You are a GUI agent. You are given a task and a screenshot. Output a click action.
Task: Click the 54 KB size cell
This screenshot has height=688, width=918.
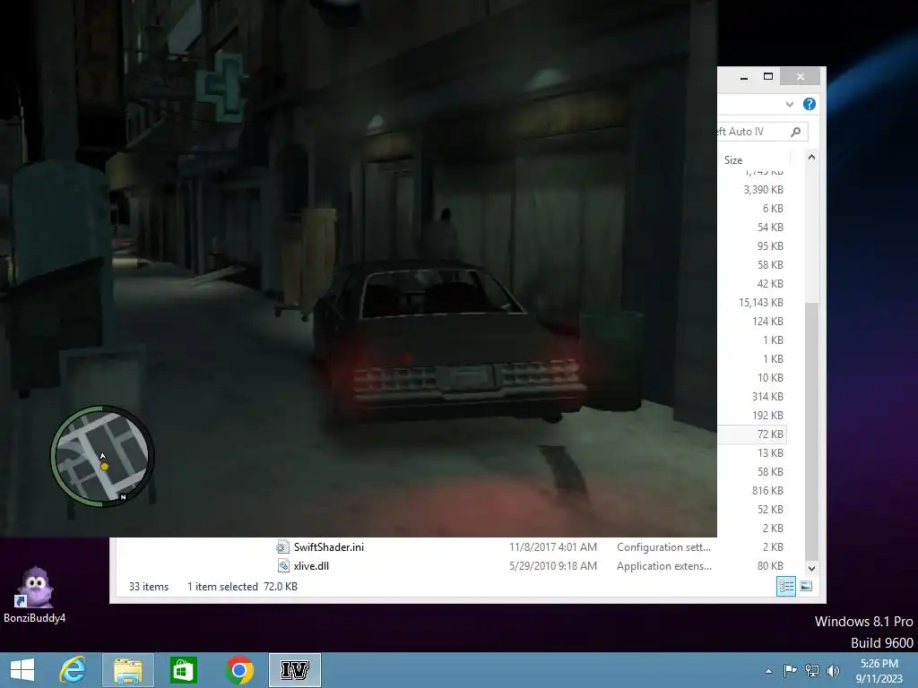pyautogui.click(x=770, y=227)
